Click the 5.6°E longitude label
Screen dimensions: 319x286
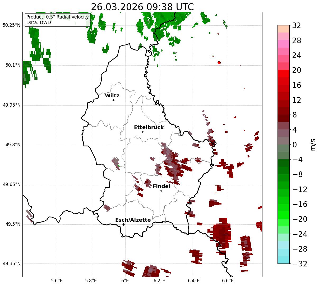pyautogui.click(x=57, y=281)
